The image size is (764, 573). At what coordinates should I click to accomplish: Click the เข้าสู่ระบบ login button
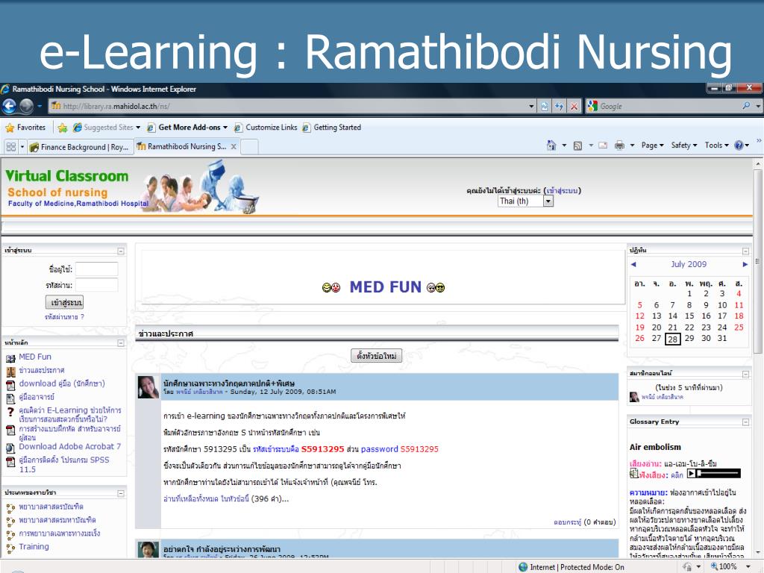click(65, 303)
